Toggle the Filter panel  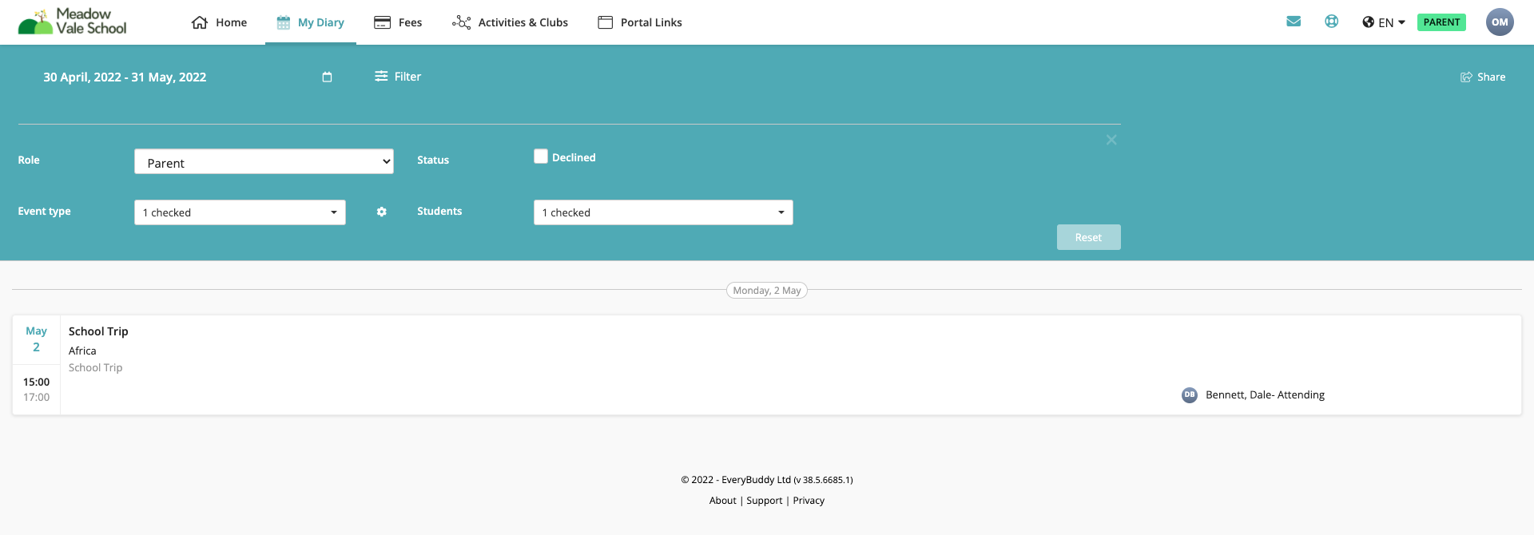(398, 77)
